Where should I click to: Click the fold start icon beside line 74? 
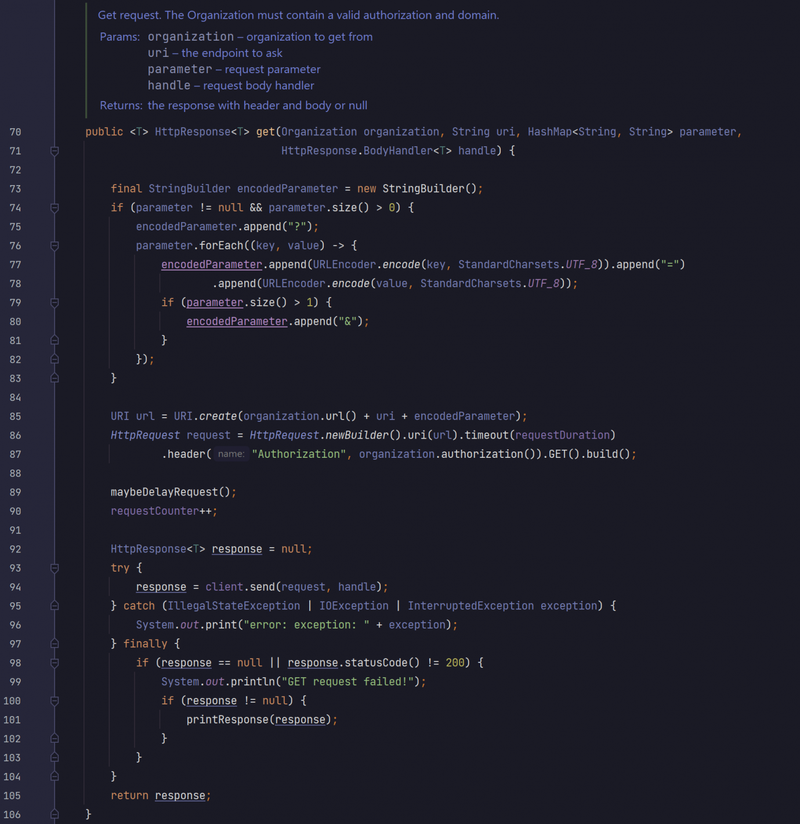pyautogui.click(x=54, y=208)
